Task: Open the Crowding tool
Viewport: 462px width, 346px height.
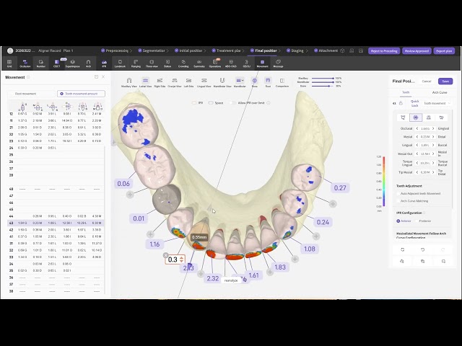Action: [x=183, y=63]
